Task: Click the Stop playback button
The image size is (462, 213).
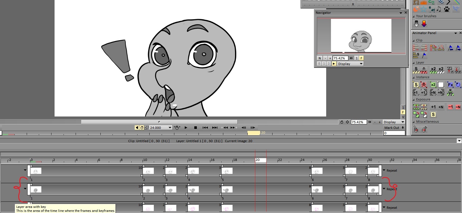Action: coord(195,127)
